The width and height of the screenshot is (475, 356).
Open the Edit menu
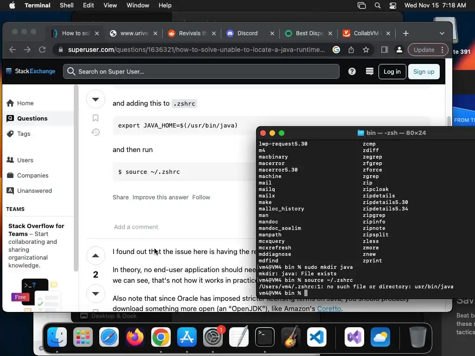89,6
